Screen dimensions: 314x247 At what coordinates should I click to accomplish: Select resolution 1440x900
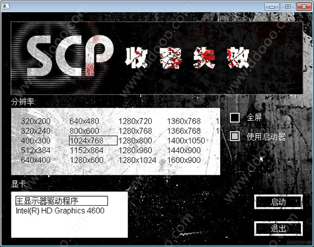[x=184, y=150]
